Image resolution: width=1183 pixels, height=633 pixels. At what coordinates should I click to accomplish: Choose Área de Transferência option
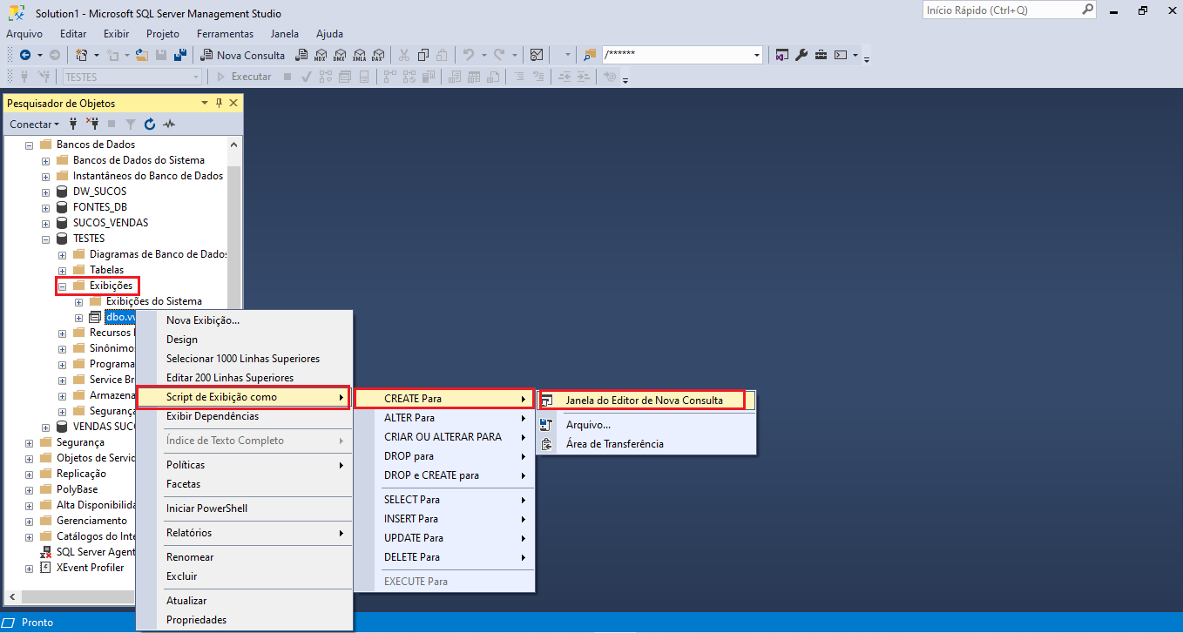click(646, 444)
